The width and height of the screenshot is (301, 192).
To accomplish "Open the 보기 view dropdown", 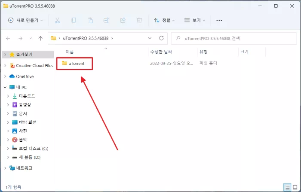I will 194,20.
